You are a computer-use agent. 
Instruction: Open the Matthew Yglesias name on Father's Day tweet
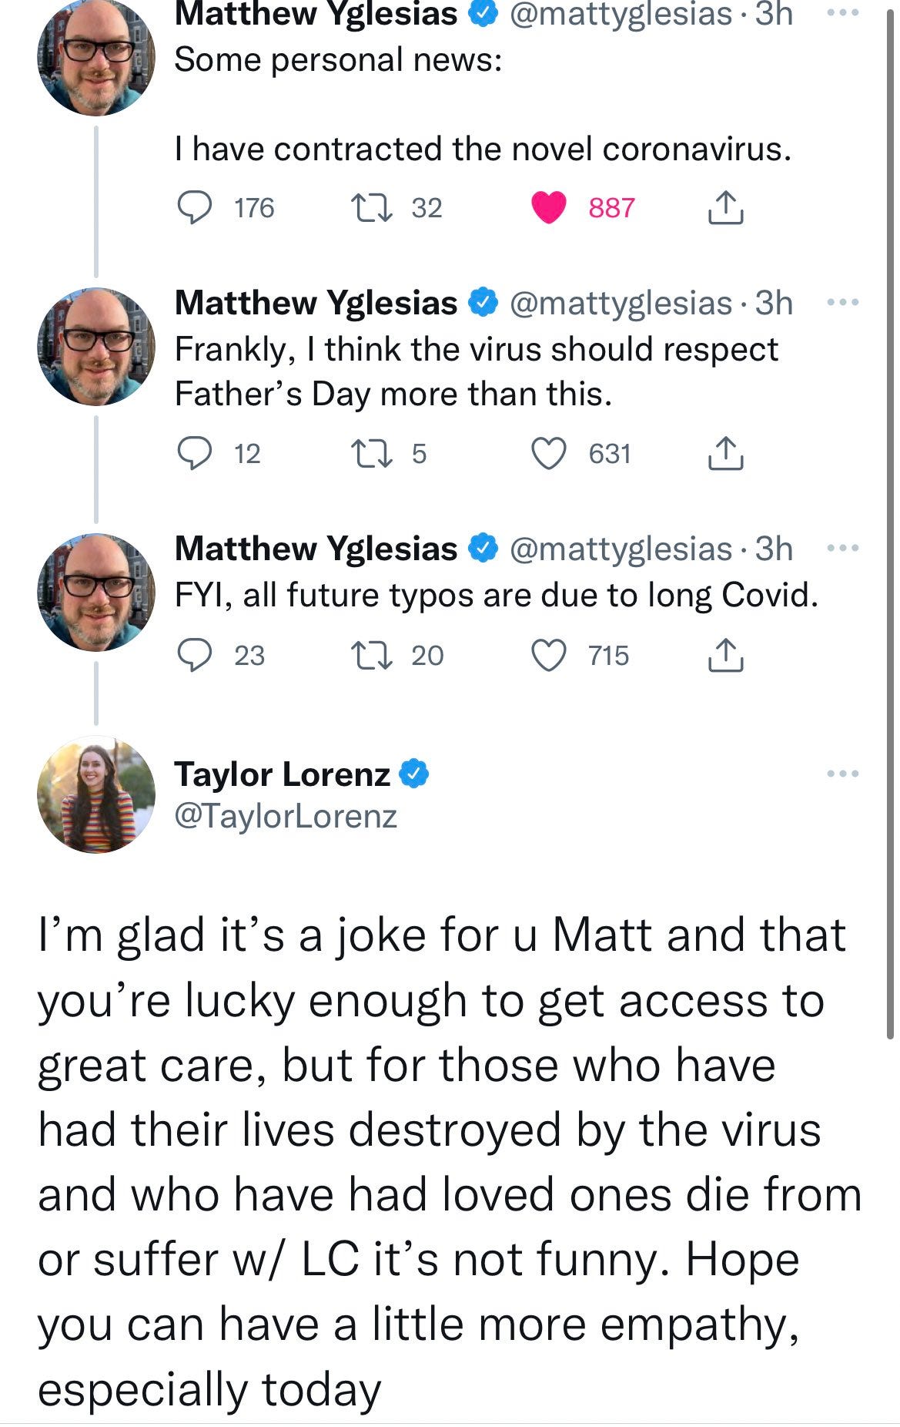316,304
